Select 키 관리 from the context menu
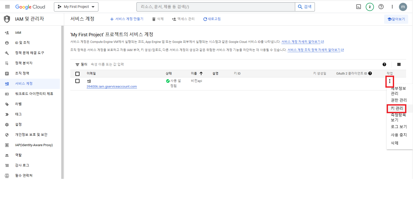Image resolution: width=413 pixels, height=197 pixels. coord(397,108)
